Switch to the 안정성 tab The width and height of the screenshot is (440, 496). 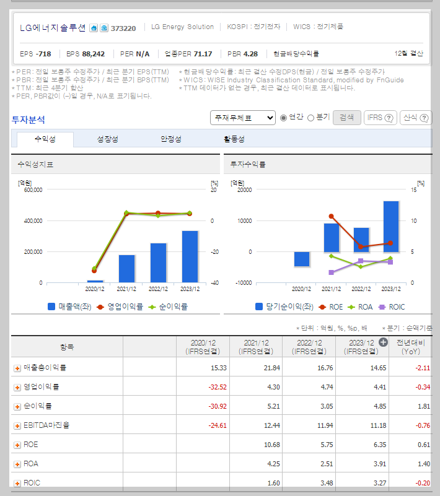(x=171, y=139)
